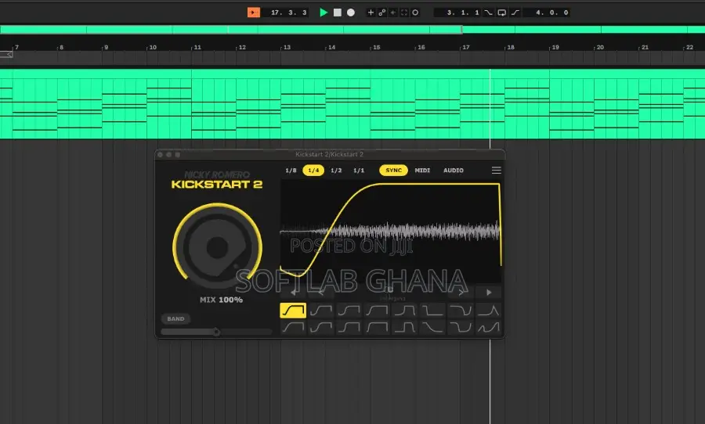Click the solid right triangle curve arrow

(489, 293)
